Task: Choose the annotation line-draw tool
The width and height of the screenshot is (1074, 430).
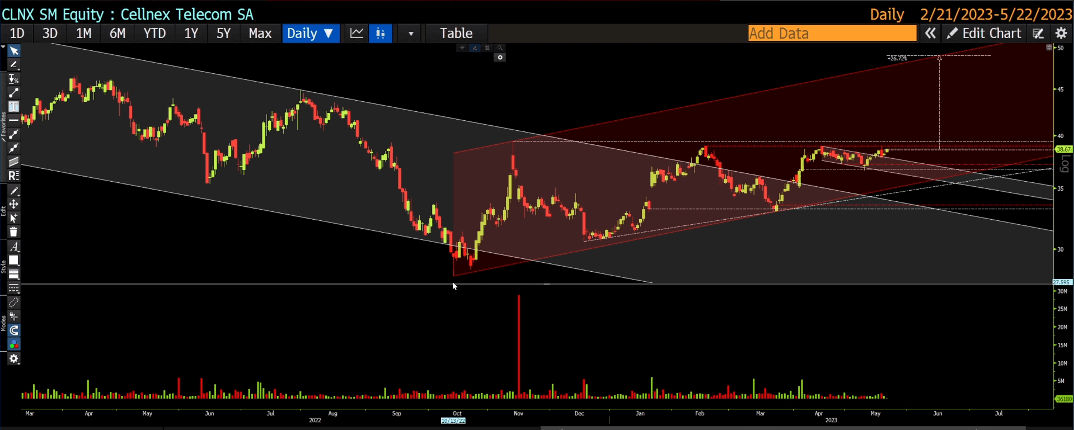Action: tap(14, 65)
